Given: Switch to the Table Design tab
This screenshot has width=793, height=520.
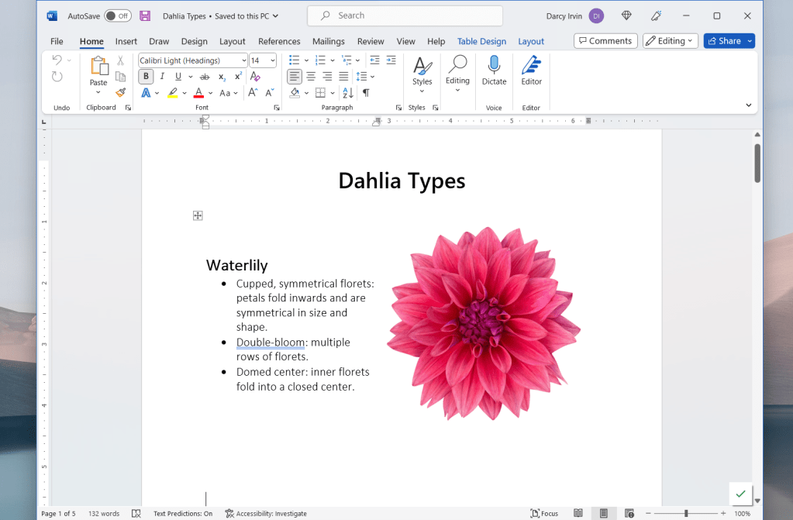Looking at the screenshot, I should coord(481,42).
